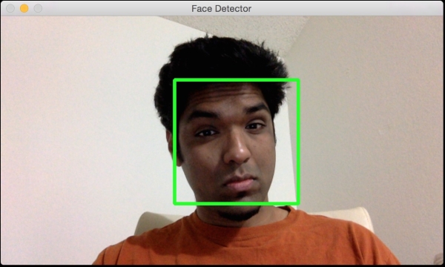Click the greyed-out close button in title bar
This screenshot has width=445, height=267.
coord(10,8)
